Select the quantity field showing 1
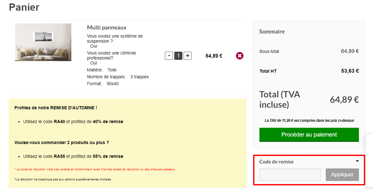373x191 pixels. (178, 56)
